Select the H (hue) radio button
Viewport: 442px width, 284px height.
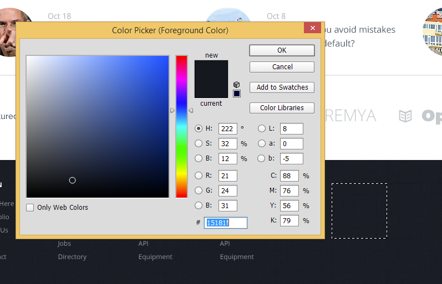tap(199, 128)
